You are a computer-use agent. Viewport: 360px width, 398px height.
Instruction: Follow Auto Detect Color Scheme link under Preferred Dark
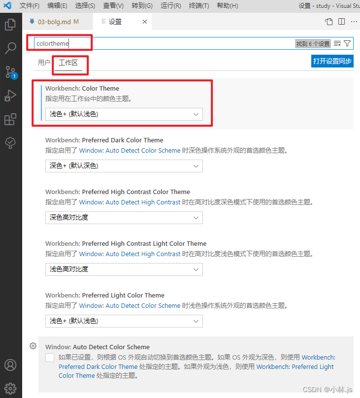point(130,151)
